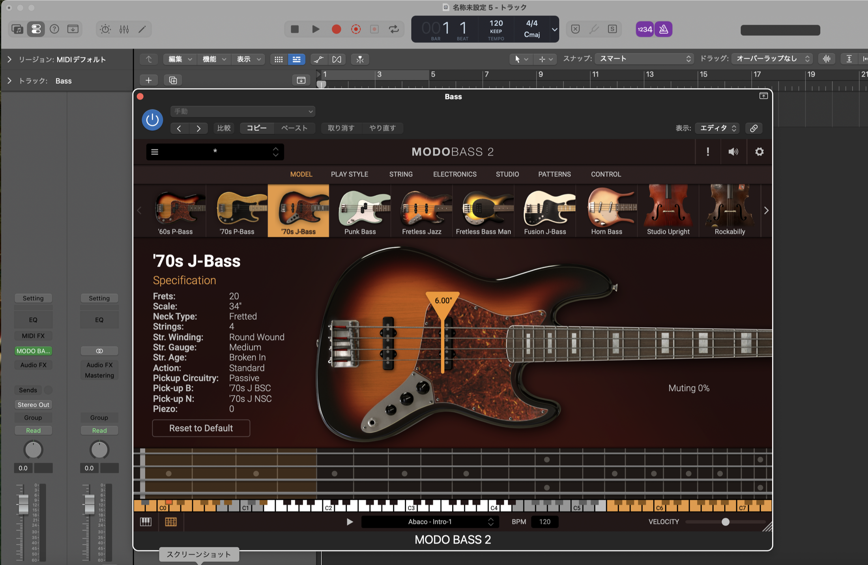Click the red Record button
868x565 pixels.
point(336,29)
